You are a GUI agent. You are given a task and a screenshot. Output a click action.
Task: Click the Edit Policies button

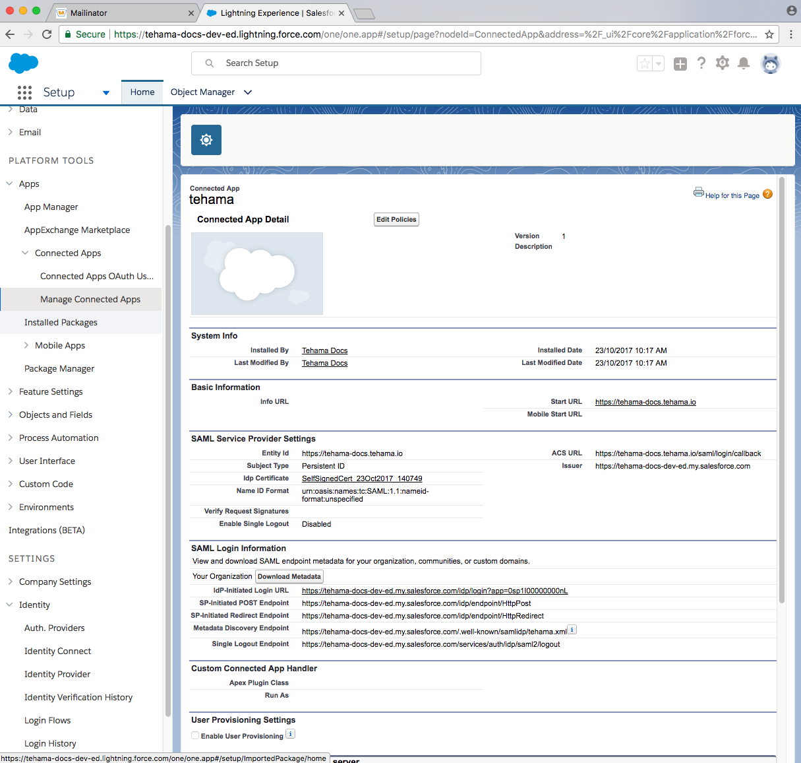[396, 220]
